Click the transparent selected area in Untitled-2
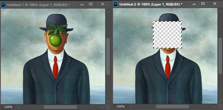The width and height of the screenshot is (223, 110). [x=167, y=35]
